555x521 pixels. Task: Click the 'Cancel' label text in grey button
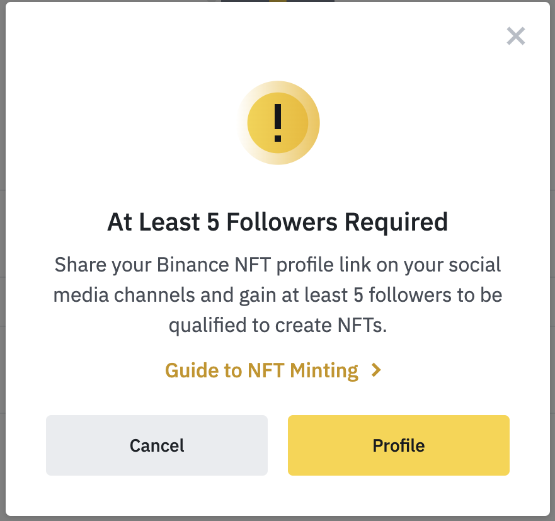(x=157, y=445)
